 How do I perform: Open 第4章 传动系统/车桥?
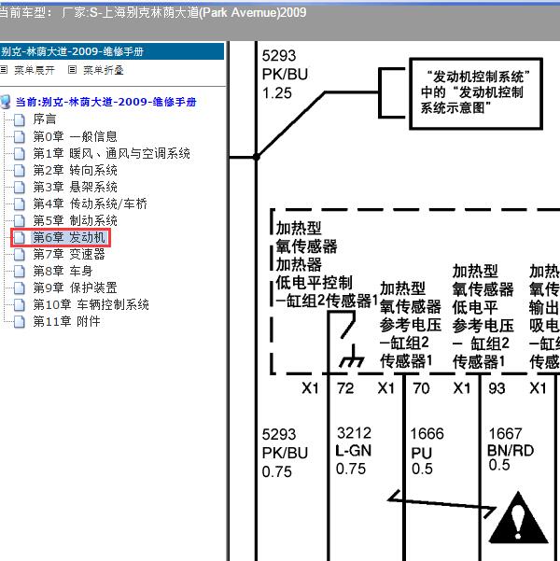click(x=90, y=203)
